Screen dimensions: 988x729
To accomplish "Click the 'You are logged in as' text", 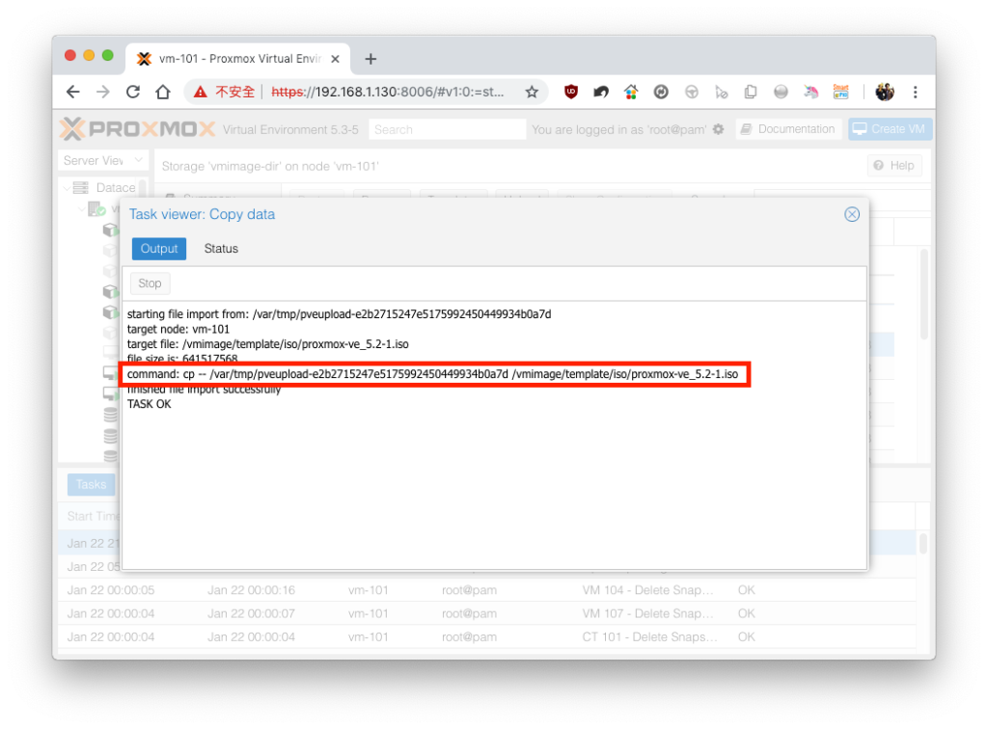I will click(x=618, y=129).
